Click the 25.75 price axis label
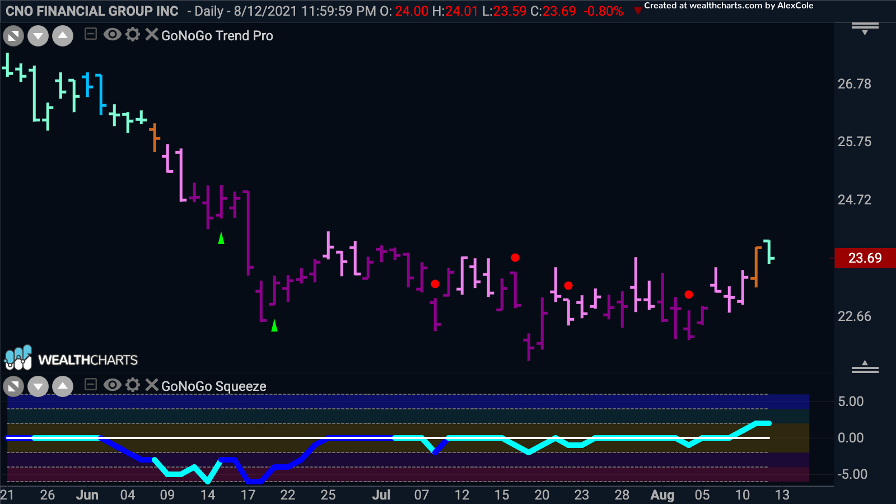 click(855, 142)
